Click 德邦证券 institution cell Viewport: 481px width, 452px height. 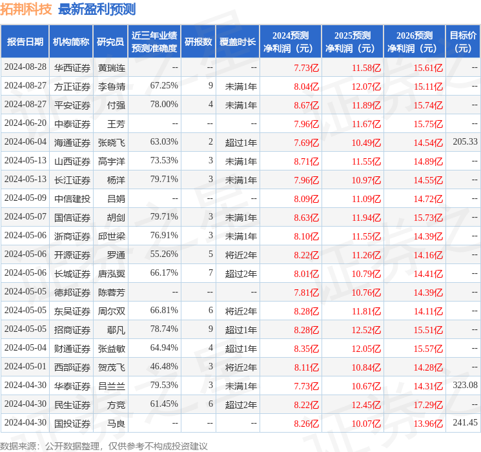[x=72, y=293]
